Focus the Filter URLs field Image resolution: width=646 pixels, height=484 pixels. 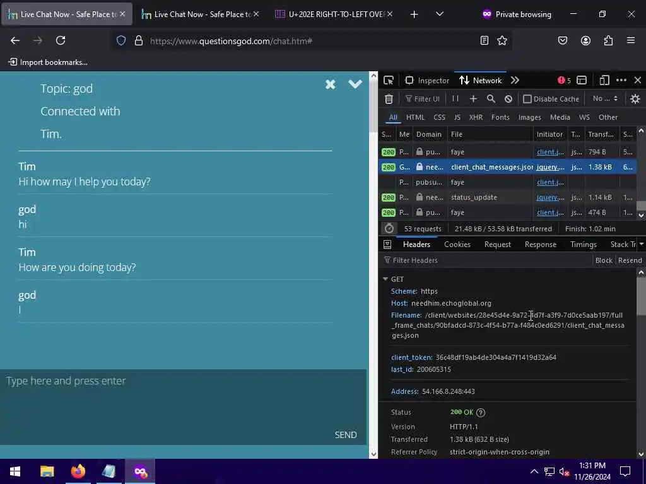(x=422, y=99)
